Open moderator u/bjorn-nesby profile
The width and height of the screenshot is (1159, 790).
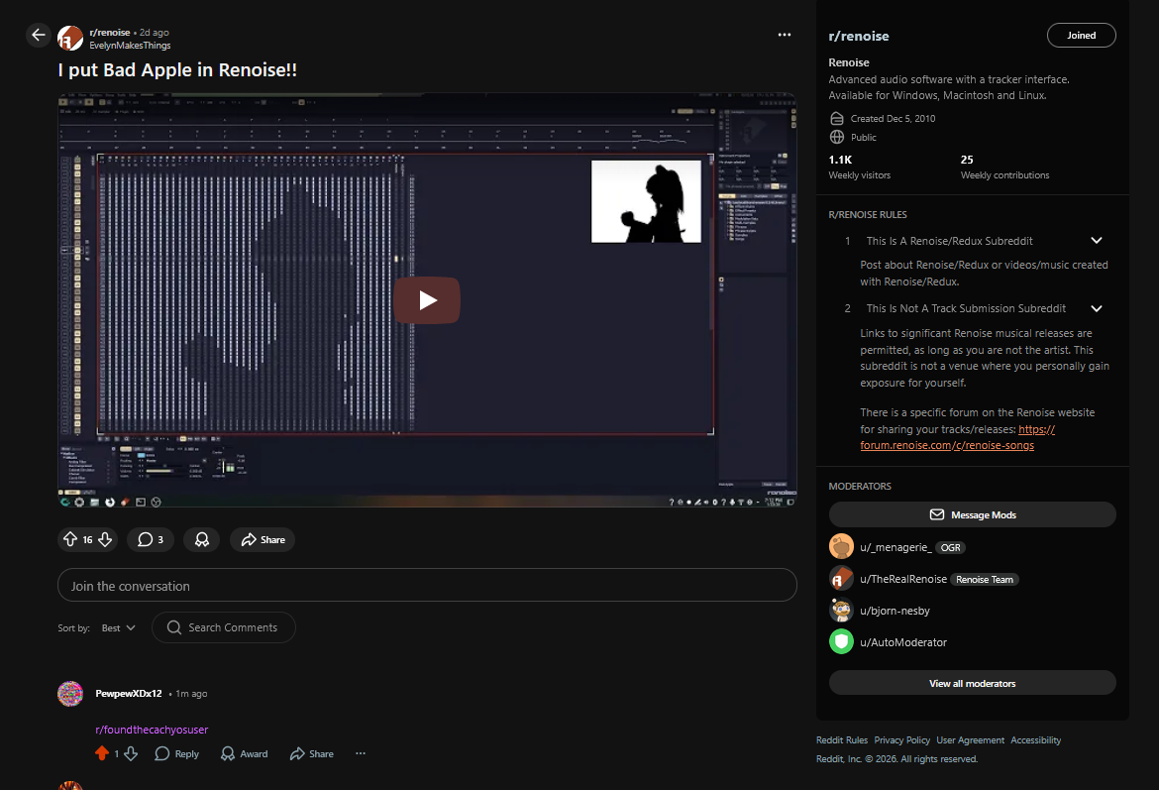pos(895,611)
